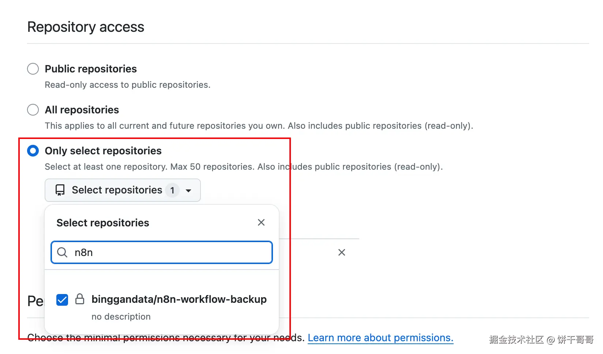Uncheck the binggandata/n8n-workflow-backup checkbox
The image size is (603, 354).
click(x=62, y=300)
